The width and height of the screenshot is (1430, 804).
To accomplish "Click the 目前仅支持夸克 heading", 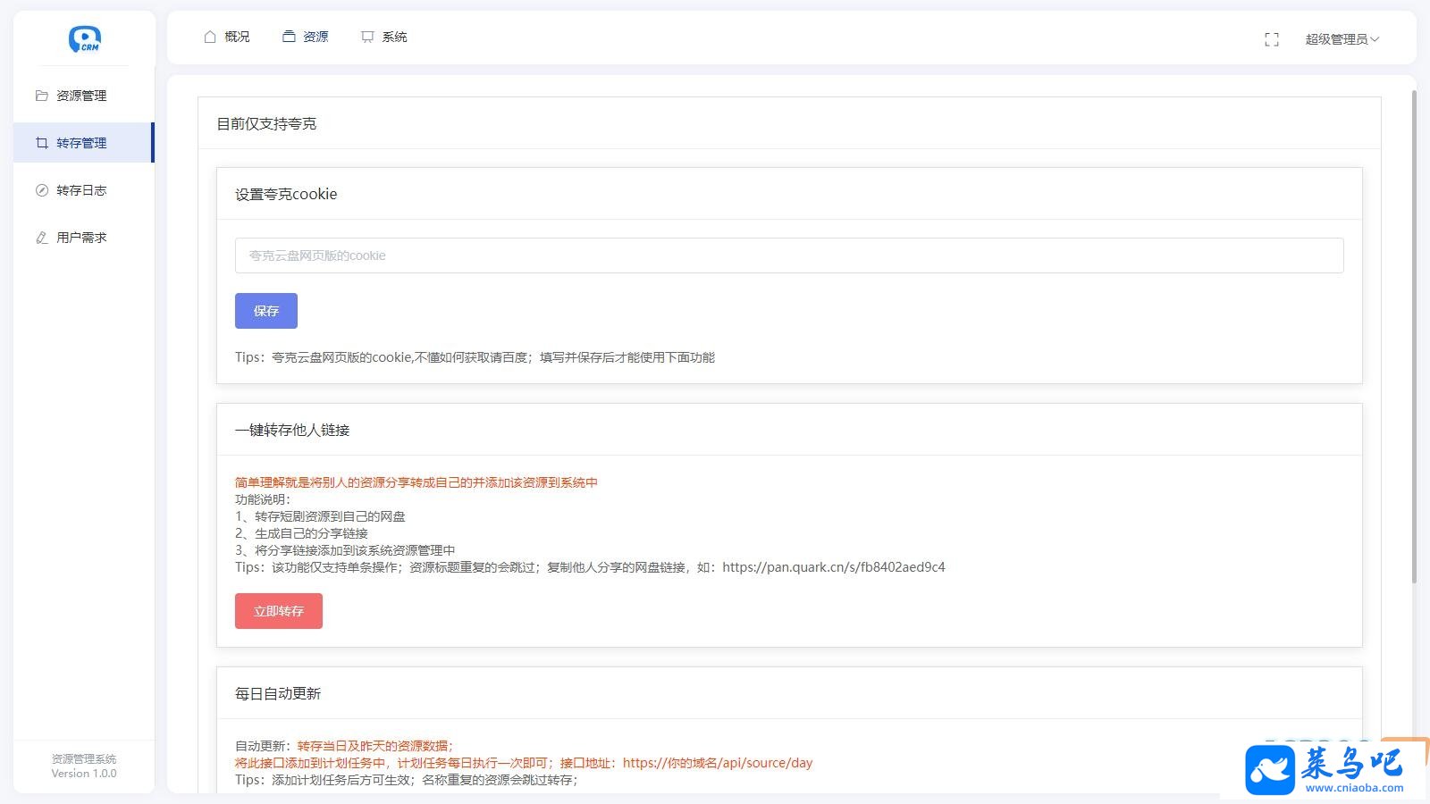I will 266,123.
